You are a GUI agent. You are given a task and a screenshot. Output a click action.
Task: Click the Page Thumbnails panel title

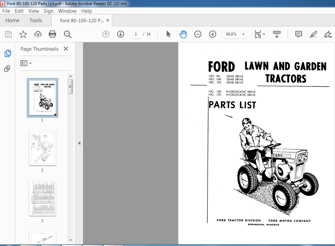coord(40,49)
